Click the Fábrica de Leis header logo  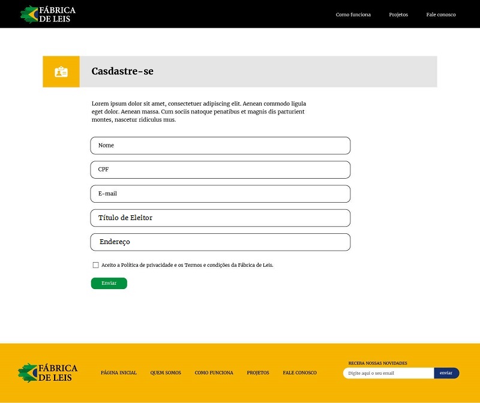pos(48,14)
